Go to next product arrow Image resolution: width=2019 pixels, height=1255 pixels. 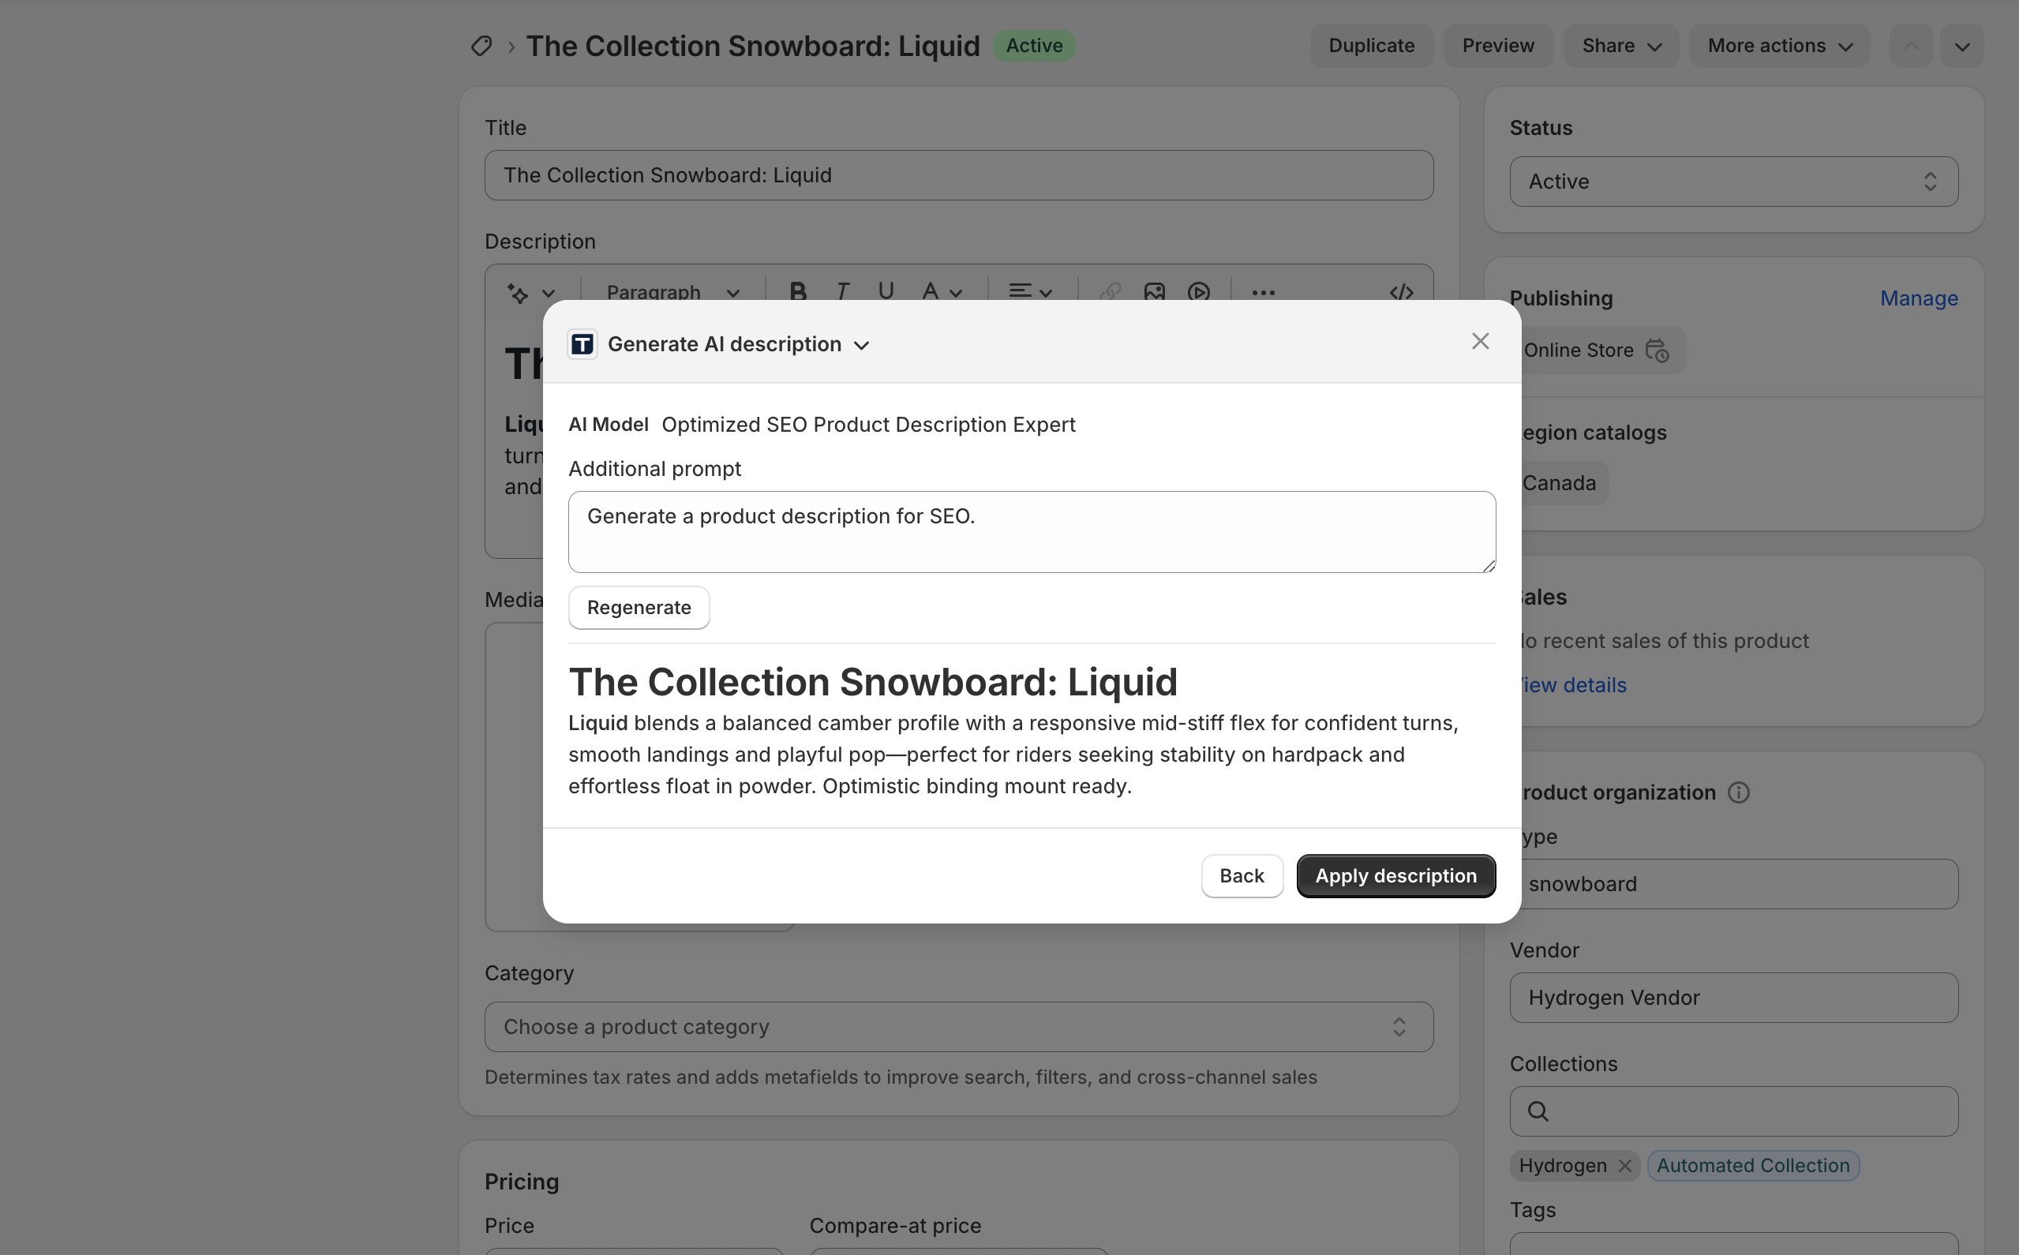1961,46
